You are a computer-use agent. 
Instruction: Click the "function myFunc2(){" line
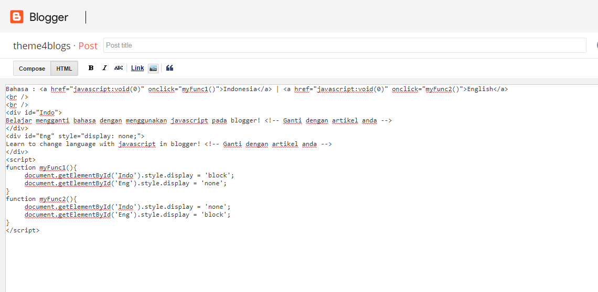coord(41,199)
